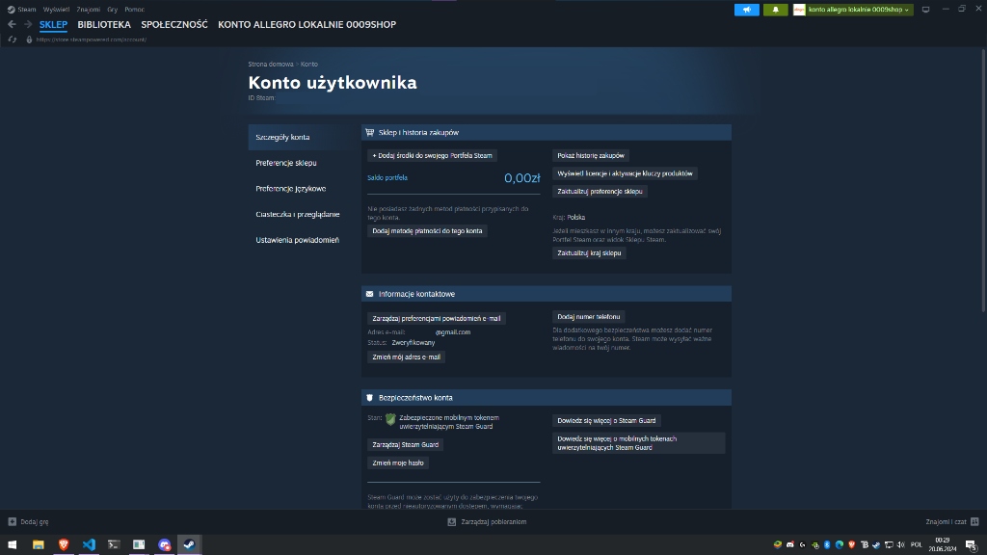Image resolution: width=987 pixels, height=555 pixels.
Task: Click the blue announcements megaphone icon
Action: [746, 9]
